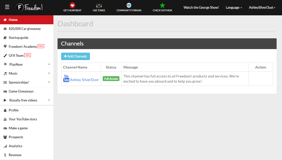Click the Get Heartbeat icon

pyautogui.click(x=72, y=5)
